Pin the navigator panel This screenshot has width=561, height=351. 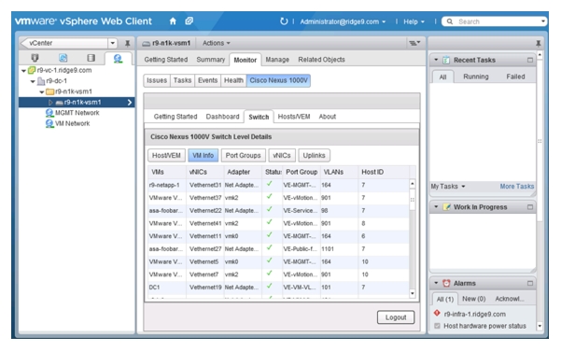coord(127,43)
